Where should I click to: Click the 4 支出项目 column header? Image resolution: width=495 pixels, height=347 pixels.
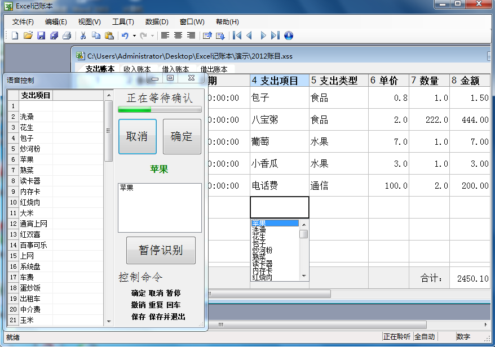pyautogui.click(x=280, y=81)
